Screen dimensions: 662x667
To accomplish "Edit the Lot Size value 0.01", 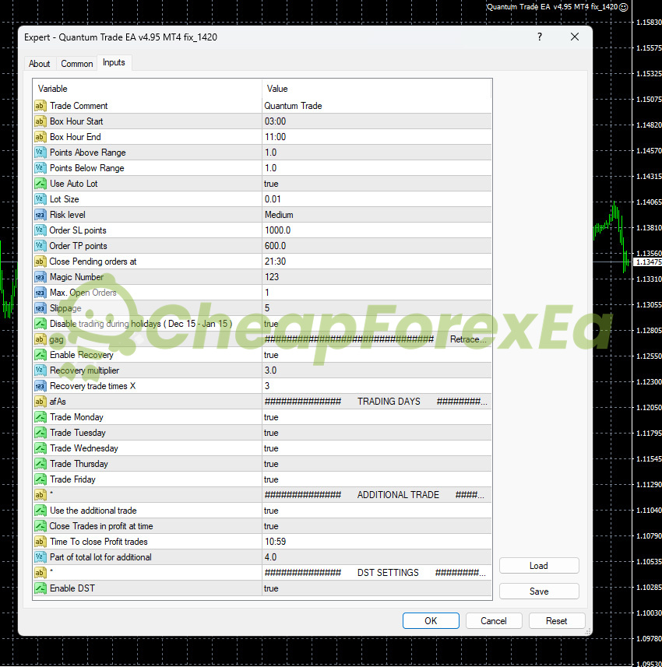I will [x=377, y=199].
